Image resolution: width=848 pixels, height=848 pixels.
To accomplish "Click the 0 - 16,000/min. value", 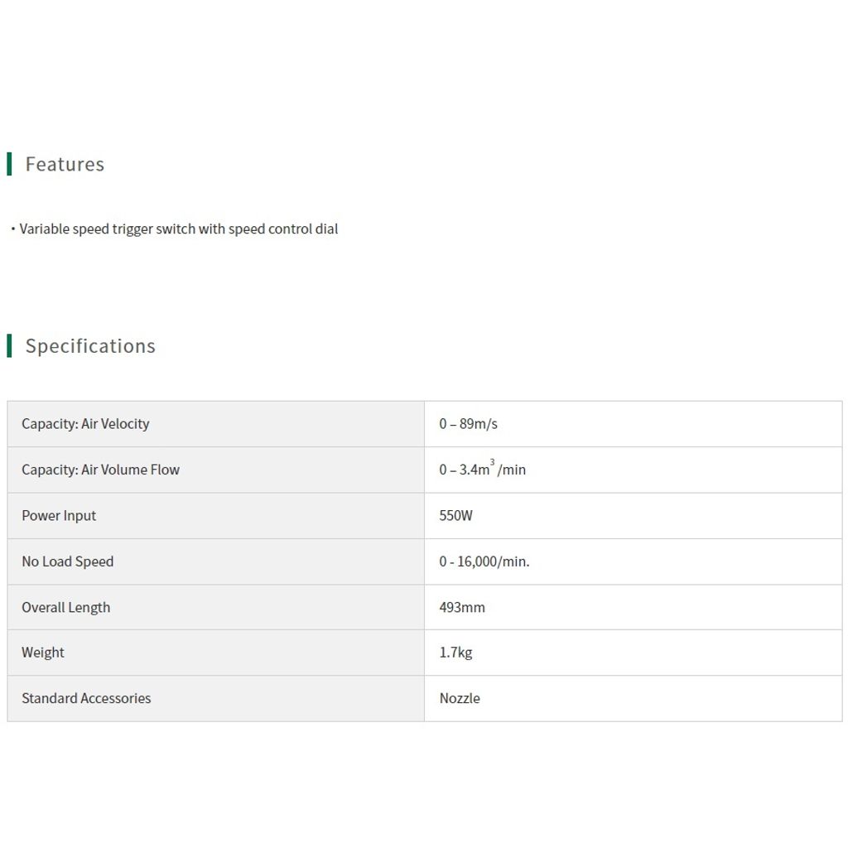I will point(484,561).
